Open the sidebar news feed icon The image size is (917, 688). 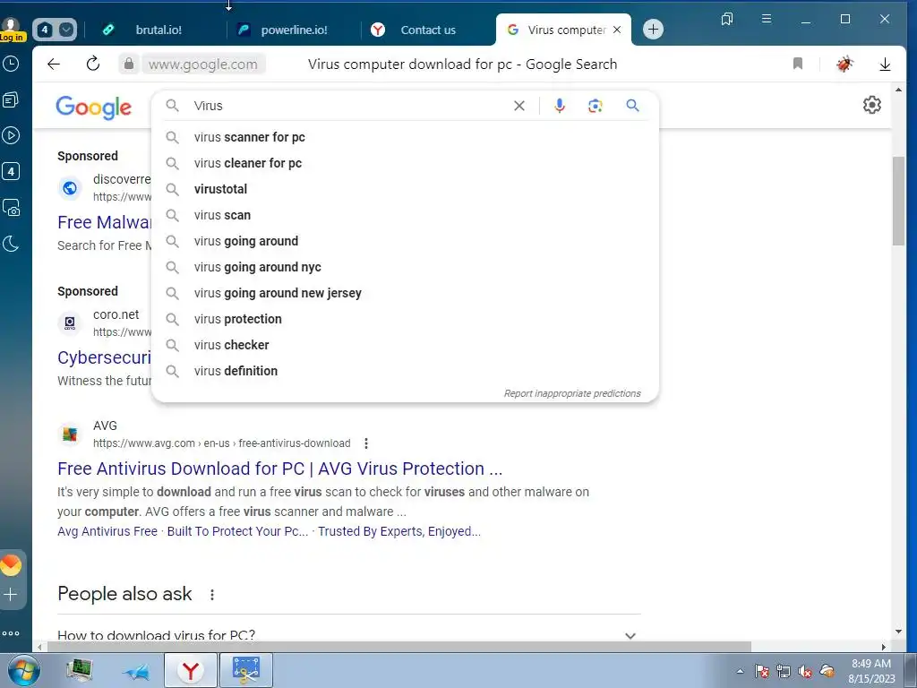(x=11, y=100)
